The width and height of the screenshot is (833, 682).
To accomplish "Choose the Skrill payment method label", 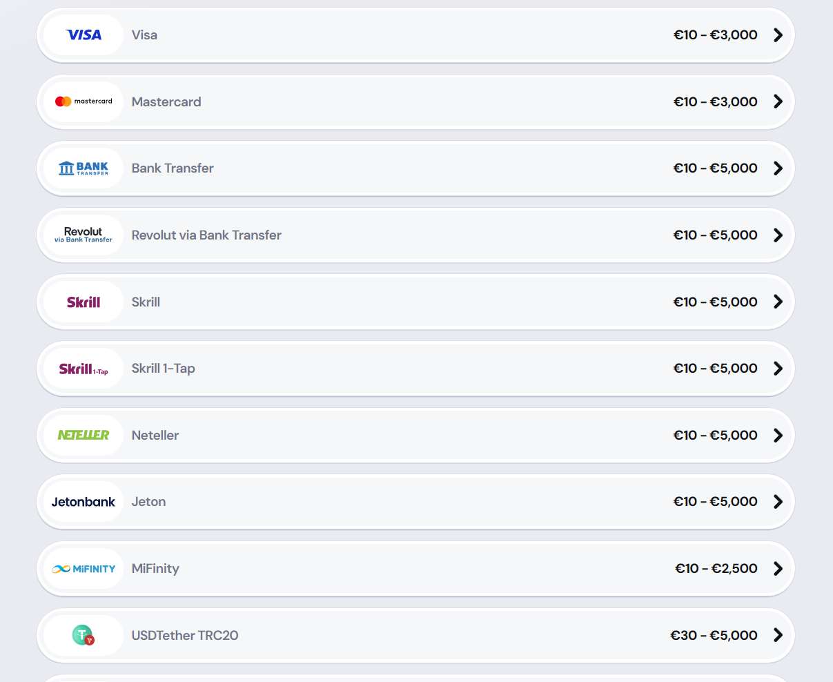I will click(146, 302).
